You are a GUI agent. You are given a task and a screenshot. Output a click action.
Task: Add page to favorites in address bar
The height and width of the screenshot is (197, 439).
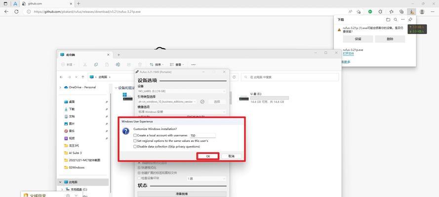pos(359,12)
